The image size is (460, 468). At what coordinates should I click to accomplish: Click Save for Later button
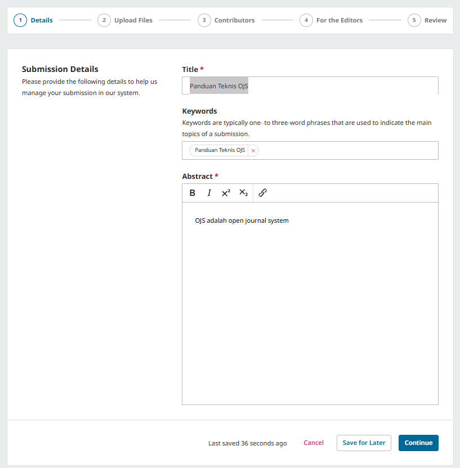[364, 443]
